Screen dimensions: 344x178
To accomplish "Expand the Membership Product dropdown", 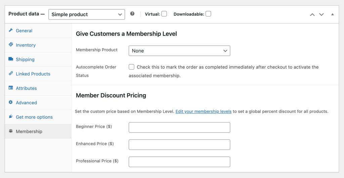I will [x=179, y=51].
